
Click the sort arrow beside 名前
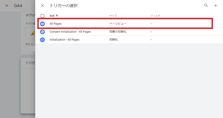(x=57, y=16)
